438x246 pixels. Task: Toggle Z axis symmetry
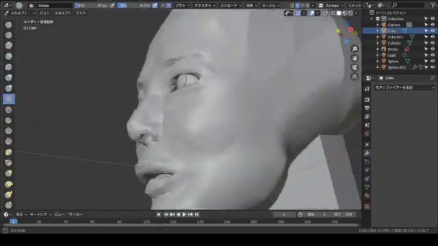click(307, 5)
